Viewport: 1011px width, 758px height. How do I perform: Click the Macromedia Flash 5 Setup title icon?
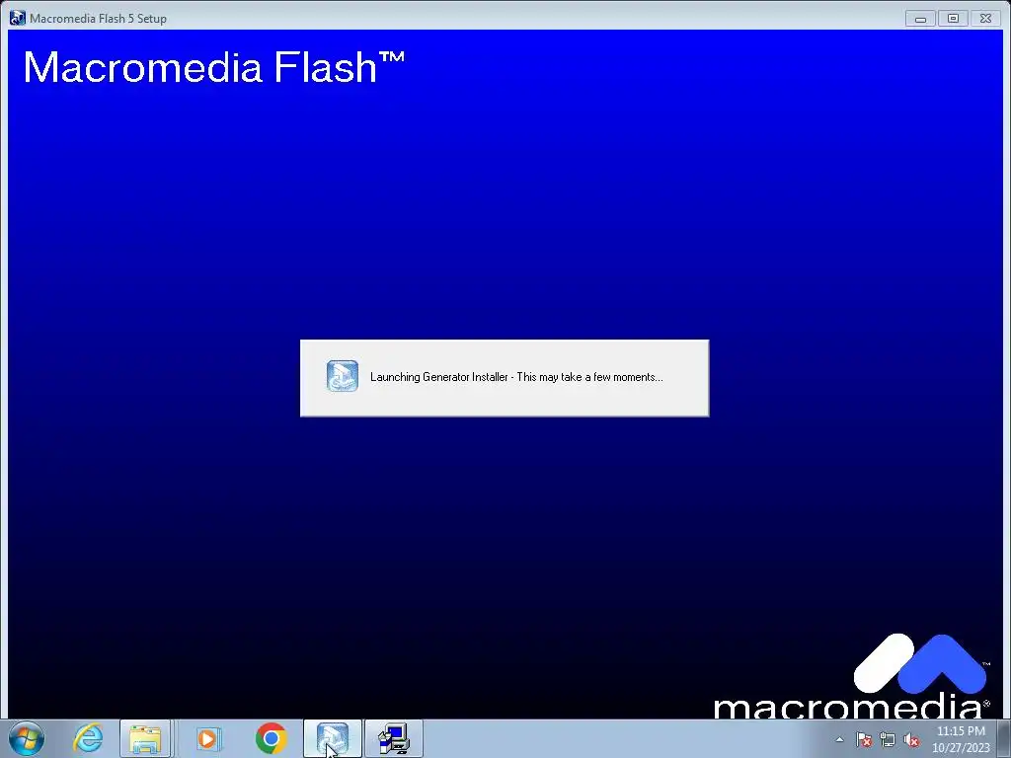pos(18,18)
